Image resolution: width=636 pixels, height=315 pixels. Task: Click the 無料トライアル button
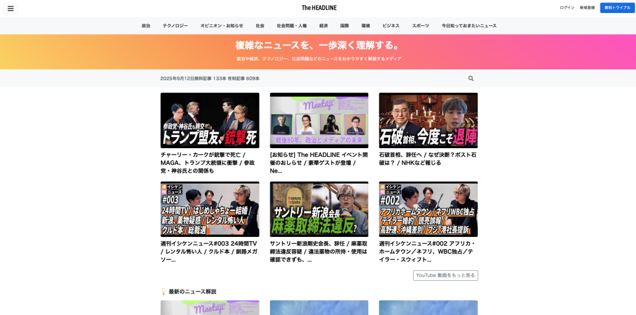point(617,7)
